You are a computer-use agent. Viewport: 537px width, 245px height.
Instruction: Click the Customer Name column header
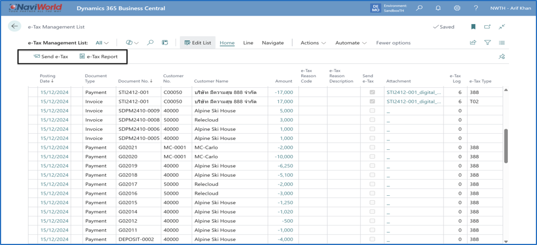tap(211, 81)
